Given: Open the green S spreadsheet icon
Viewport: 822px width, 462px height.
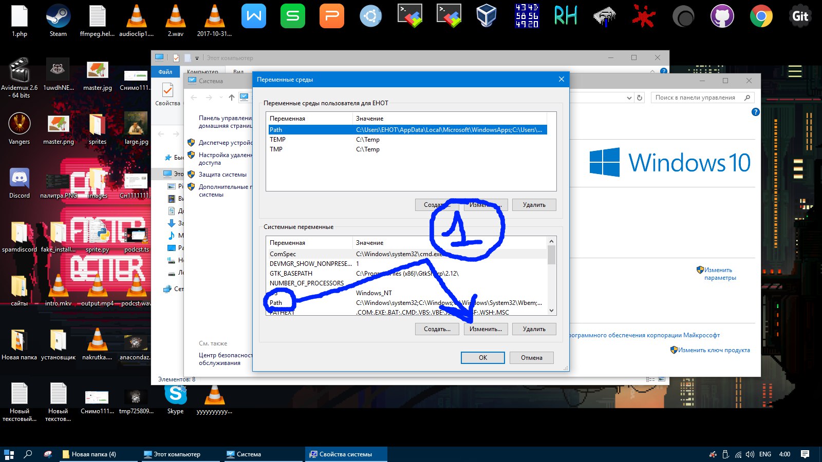Looking at the screenshot, I should click(292, 16).
